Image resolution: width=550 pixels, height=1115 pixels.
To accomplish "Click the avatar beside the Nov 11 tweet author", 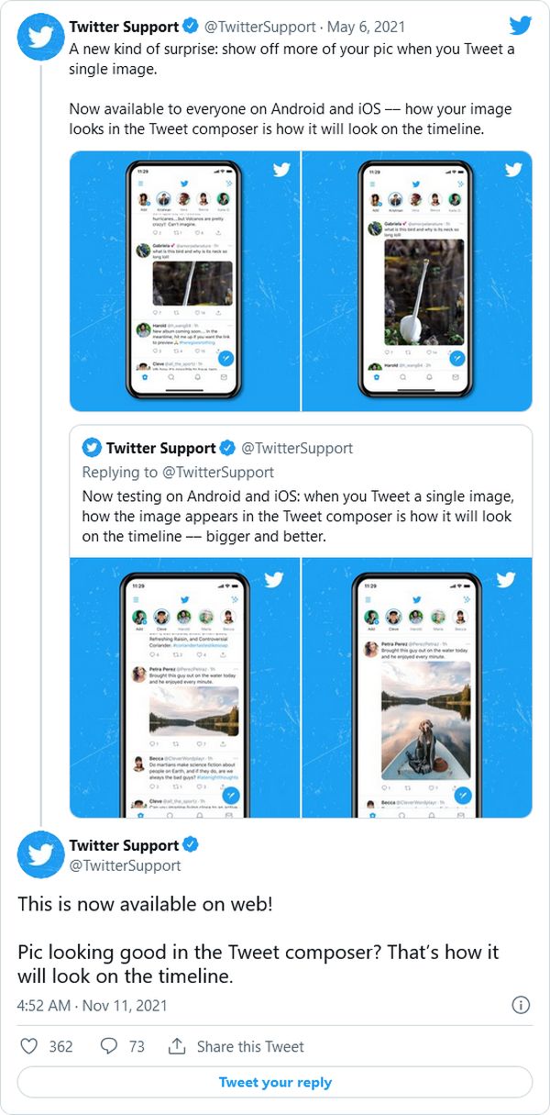I will 39,855.
